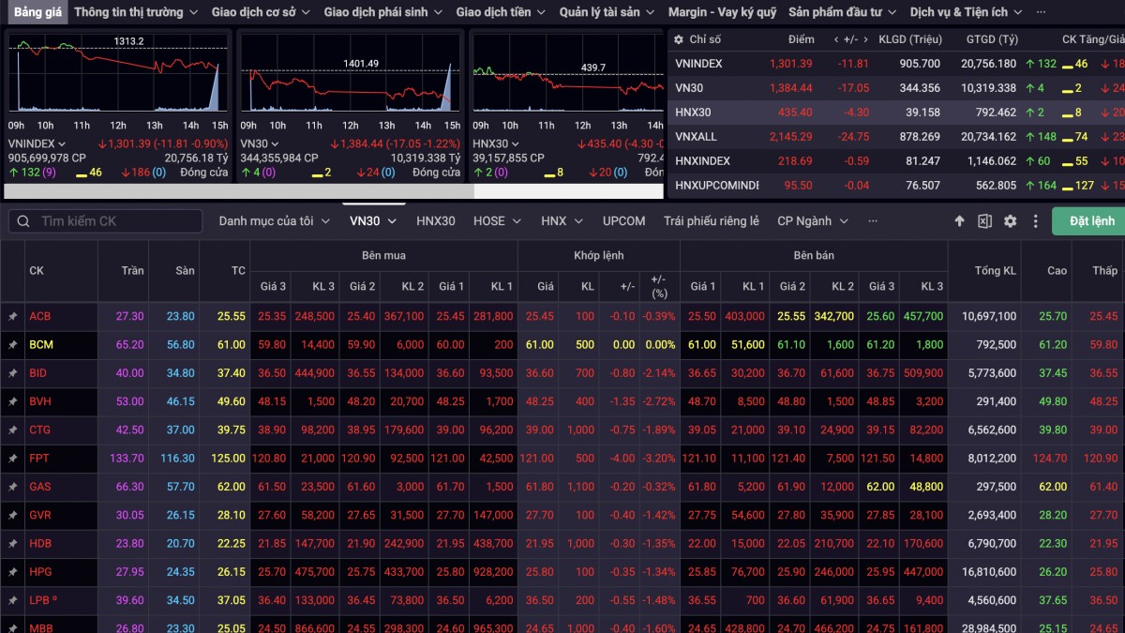Toggle the pin on HPG row
The height and width of the screenshot is (633, 1125).
point(13,572)
